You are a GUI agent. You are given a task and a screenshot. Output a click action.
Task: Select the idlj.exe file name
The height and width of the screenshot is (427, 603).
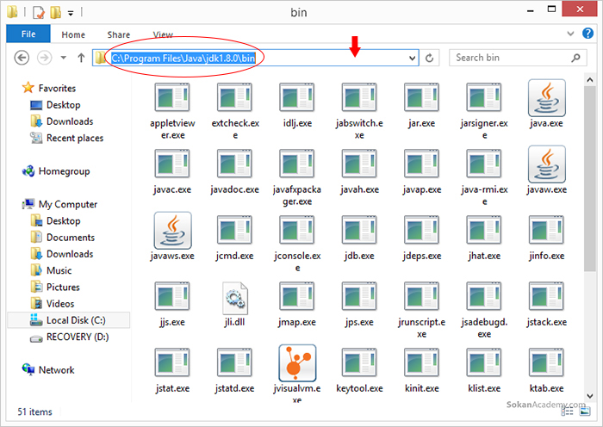[x=297, y=123]
